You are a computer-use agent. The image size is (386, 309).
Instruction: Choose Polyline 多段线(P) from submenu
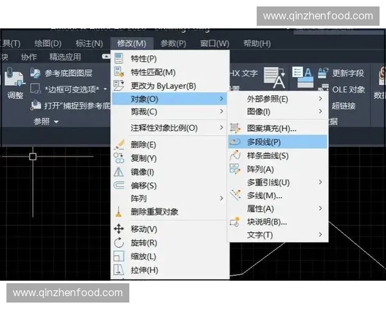[278, 142]
